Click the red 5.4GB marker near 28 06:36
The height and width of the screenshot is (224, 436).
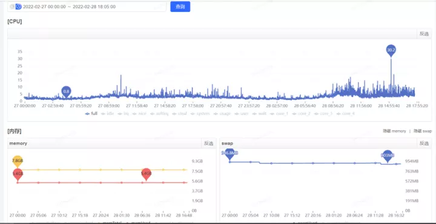(147, 174)
